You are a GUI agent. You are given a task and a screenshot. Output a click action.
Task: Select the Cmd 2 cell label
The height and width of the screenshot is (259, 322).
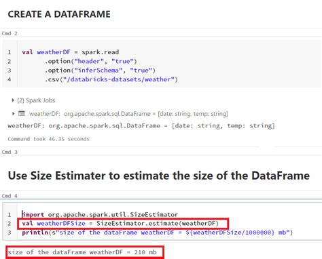click(x=10, y=33)
